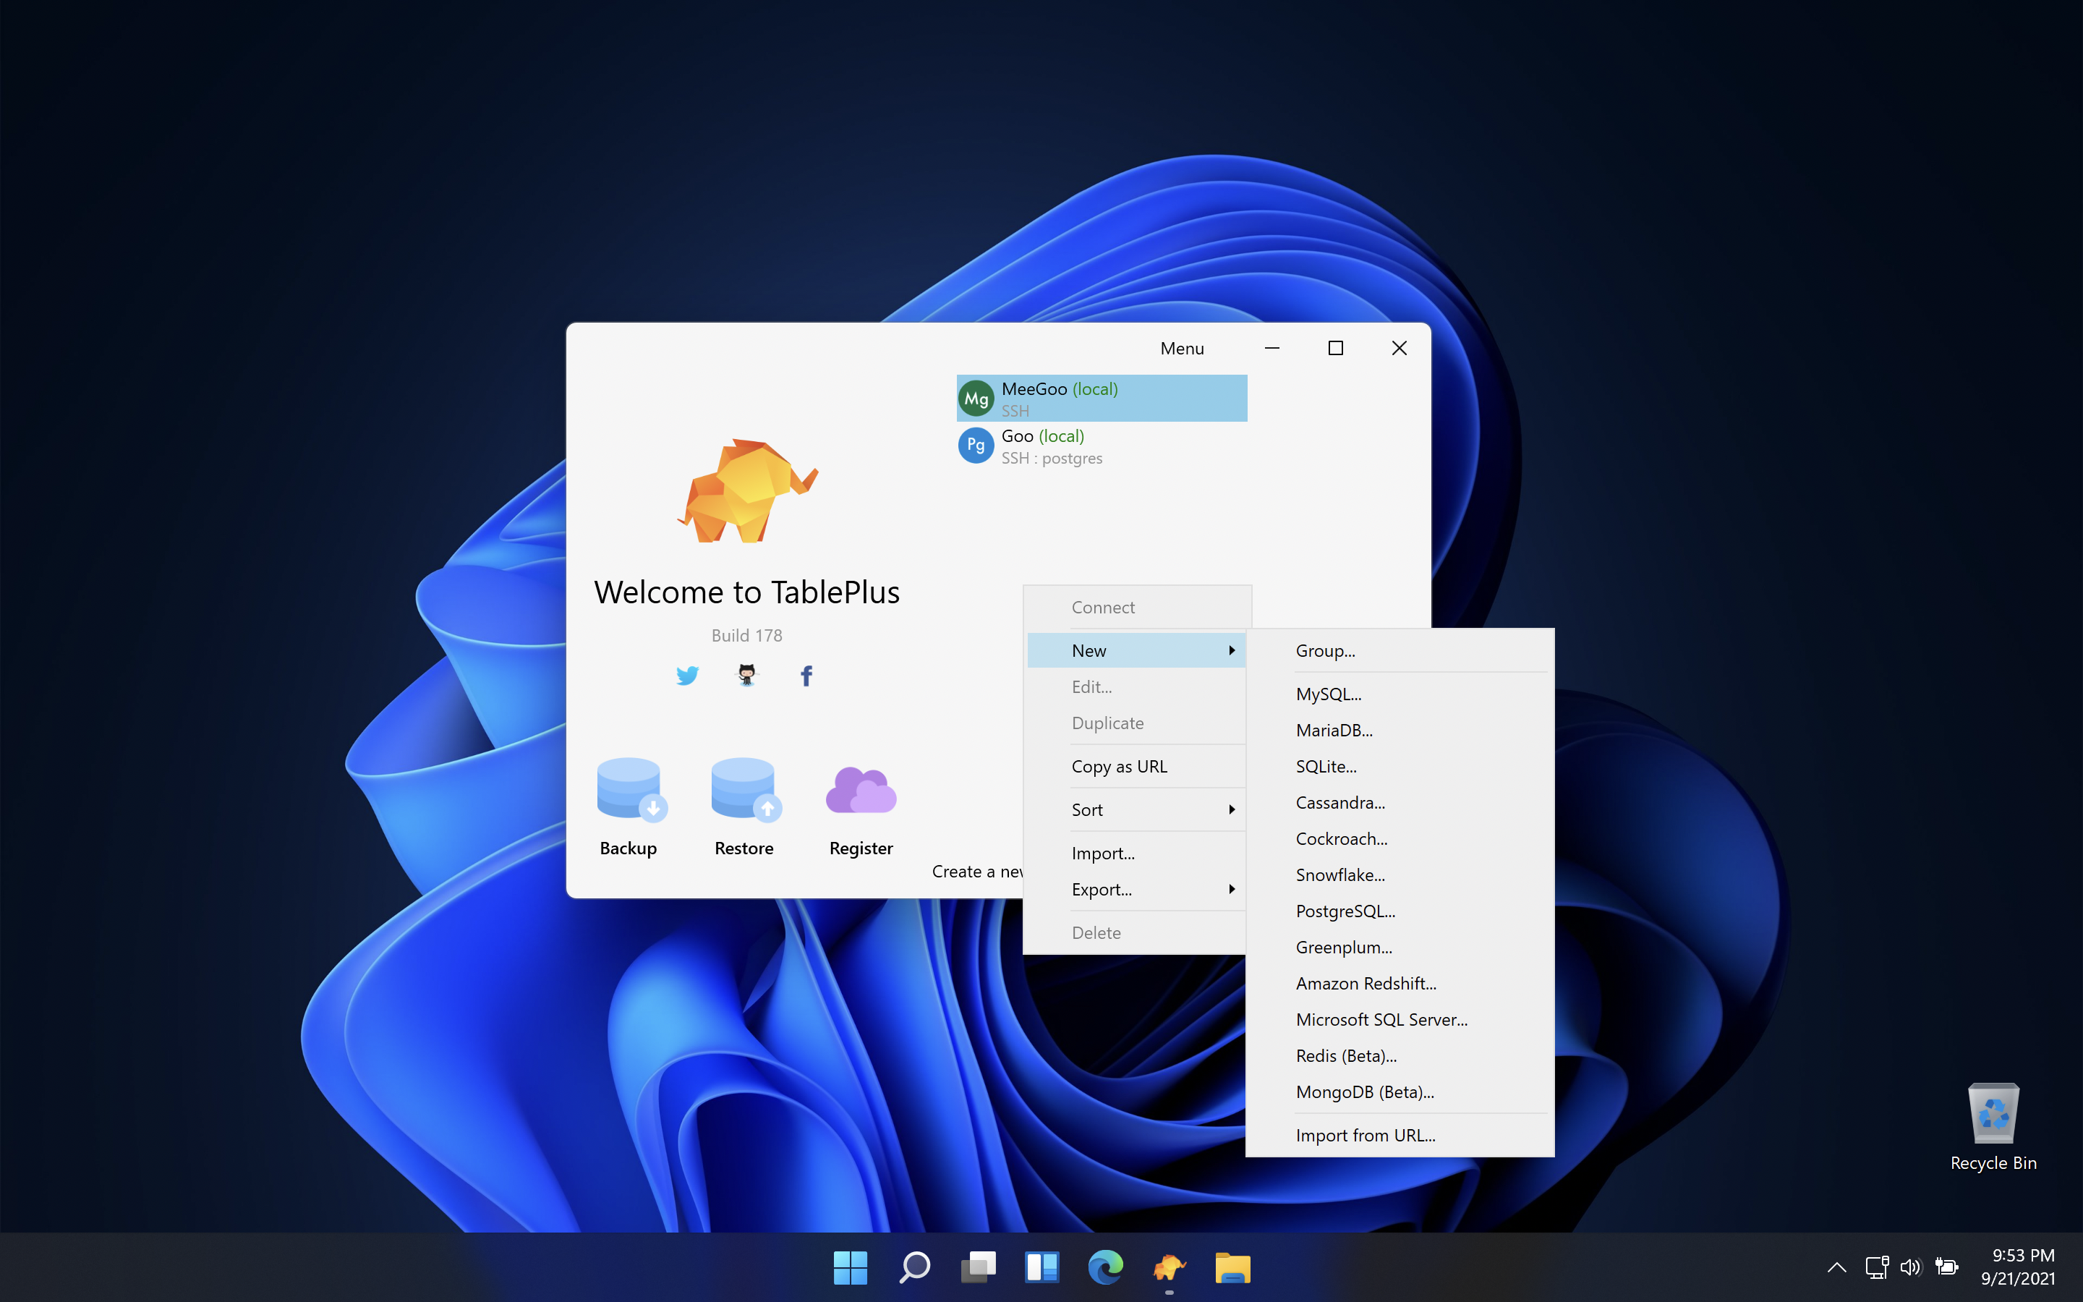2083x1302 pixels.
Task: Click the Register cloud icon
Action: (x=861, y=790)
